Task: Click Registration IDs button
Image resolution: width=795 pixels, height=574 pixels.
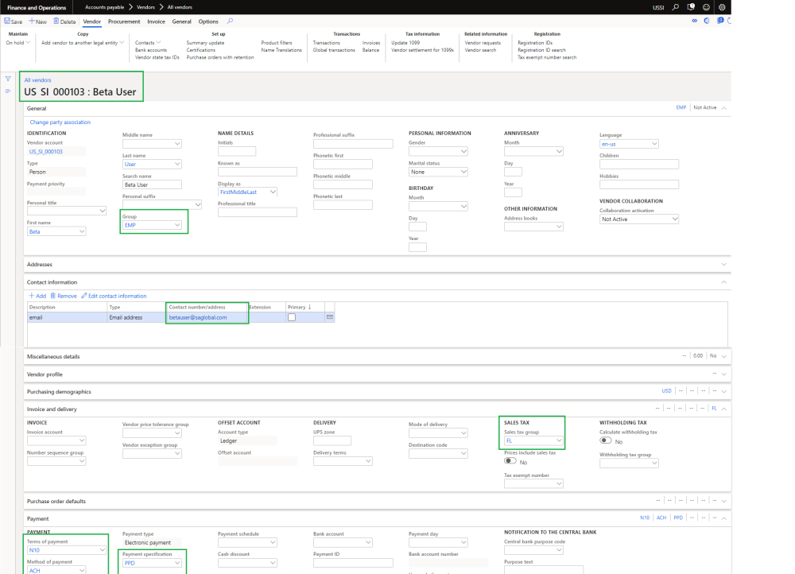Action: (x=535, y=43)
